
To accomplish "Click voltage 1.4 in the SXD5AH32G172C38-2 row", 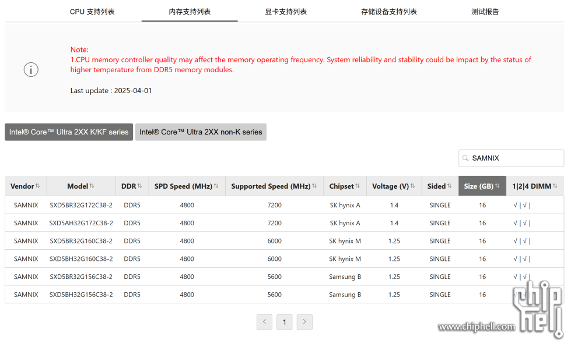I will [394, 223].
